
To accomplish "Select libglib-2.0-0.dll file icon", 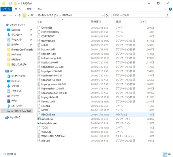I will tap(39, 63).
